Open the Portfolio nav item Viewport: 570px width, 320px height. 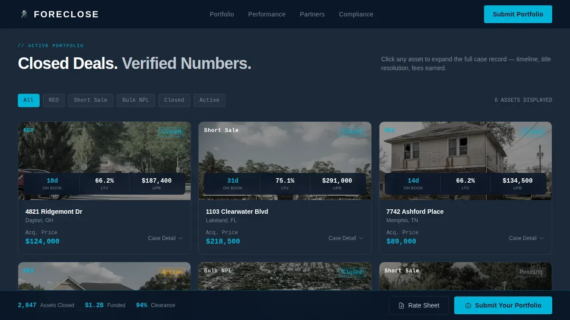click(x=222, y=14)
